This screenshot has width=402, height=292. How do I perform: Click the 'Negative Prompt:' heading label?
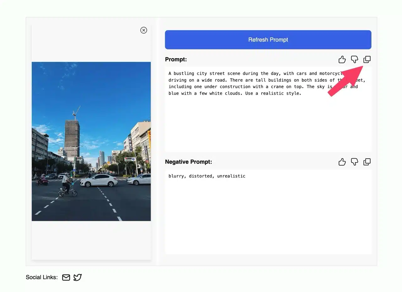pos(188,162)
